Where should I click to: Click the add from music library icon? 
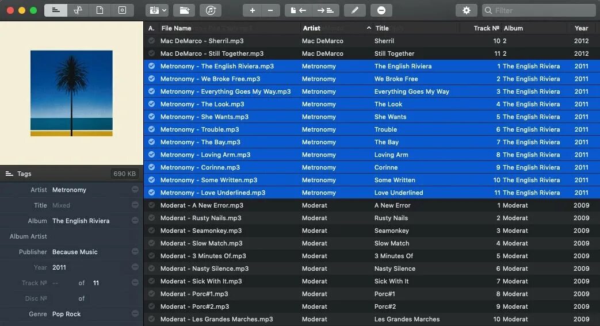[211, 10]
